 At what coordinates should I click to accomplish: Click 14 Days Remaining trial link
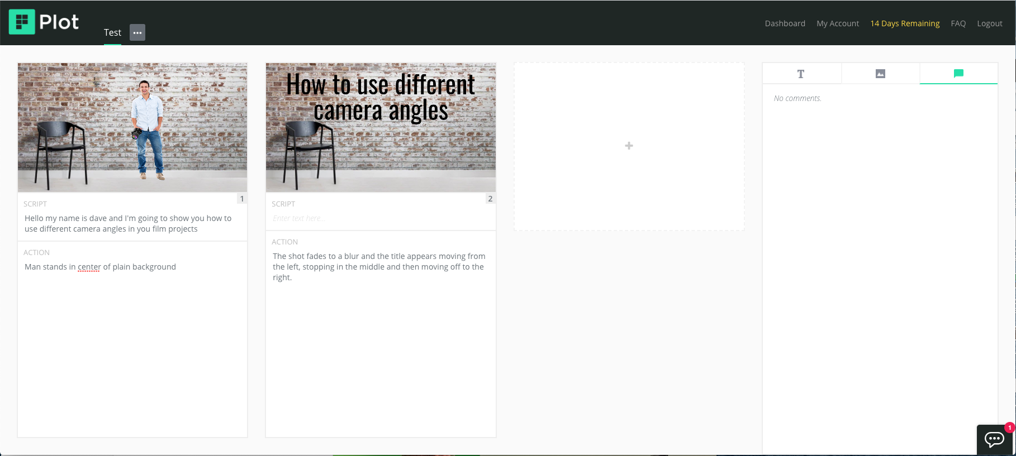click(x=905, y=23)
